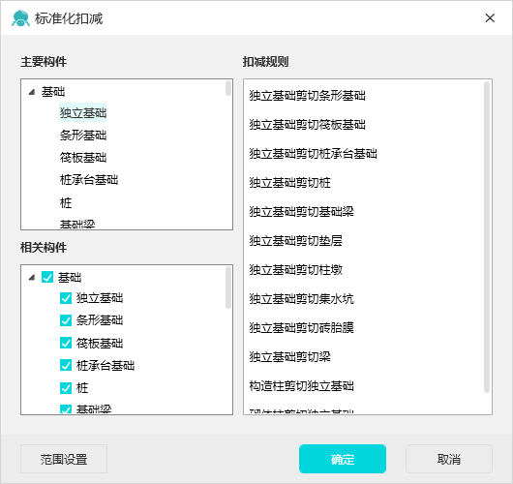This screenshot has width=513, height=484.
Task: Select rule 独立基础剪切集水坑
Action: [301, 299]
